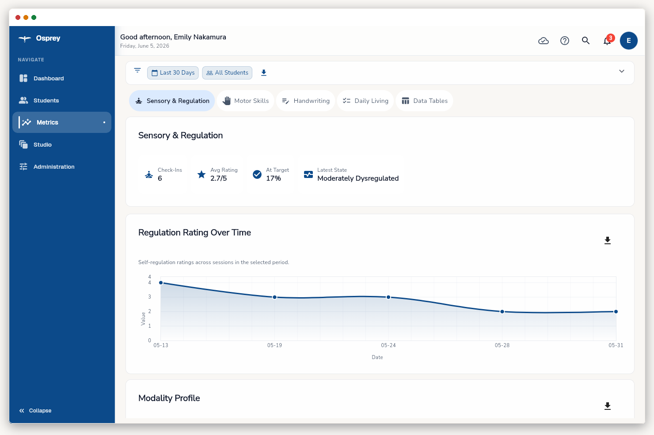
Task: Click the 05-28 data point on chart
Action: pyautogui.click(x=502, y=312)
